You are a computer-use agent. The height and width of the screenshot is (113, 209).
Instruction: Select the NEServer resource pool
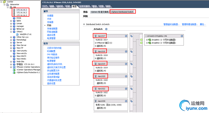20,29
